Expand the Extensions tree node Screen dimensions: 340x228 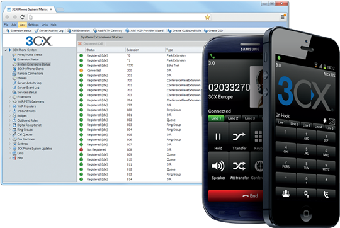click(x=9, y=97)
